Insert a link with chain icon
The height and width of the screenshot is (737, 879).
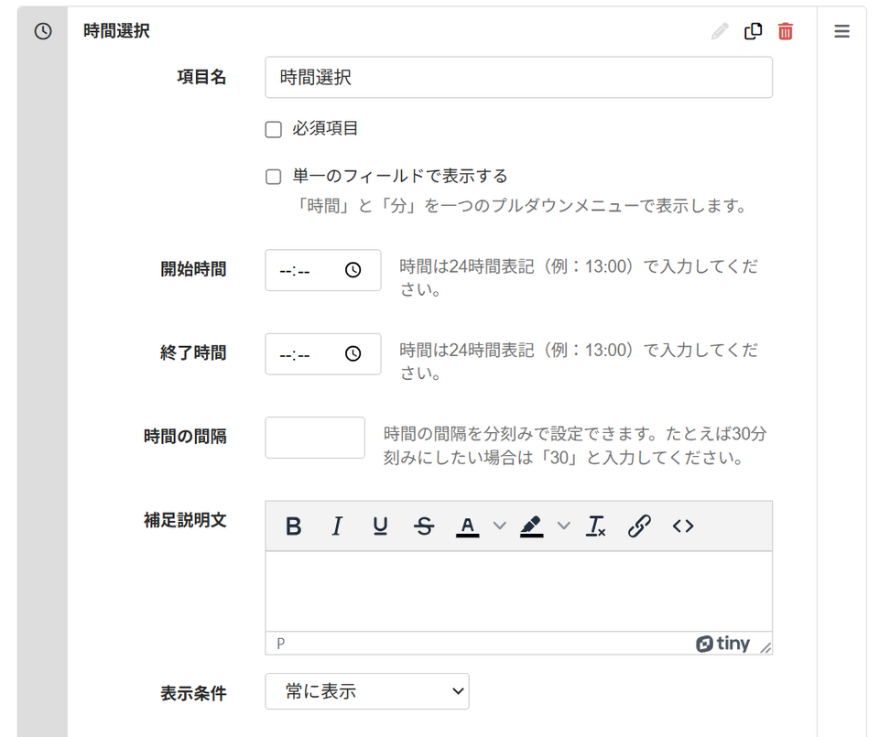click(639, 526)
